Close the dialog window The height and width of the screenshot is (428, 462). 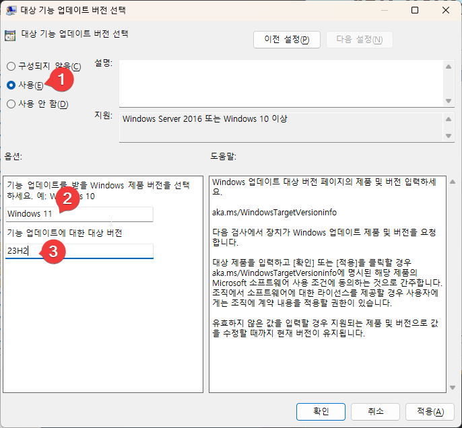coord(446,10)
